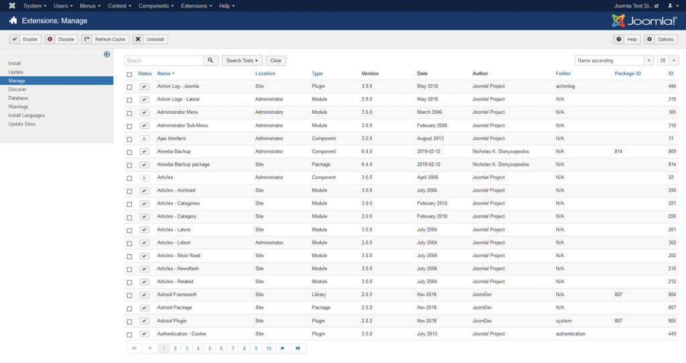Image resolution: width=686 pixels, height=363 pixels.
Task: Click the lock icon for Ajax Interface
Action: tap(144, 139)
